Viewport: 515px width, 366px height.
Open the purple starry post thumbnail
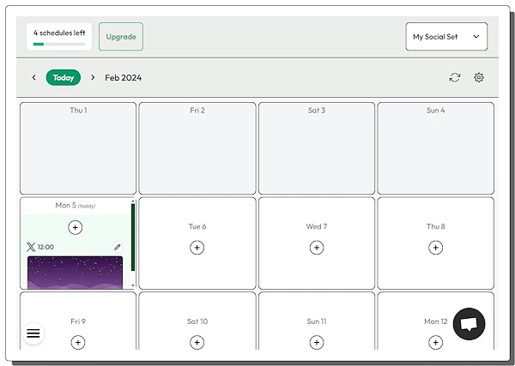point(76,272)
